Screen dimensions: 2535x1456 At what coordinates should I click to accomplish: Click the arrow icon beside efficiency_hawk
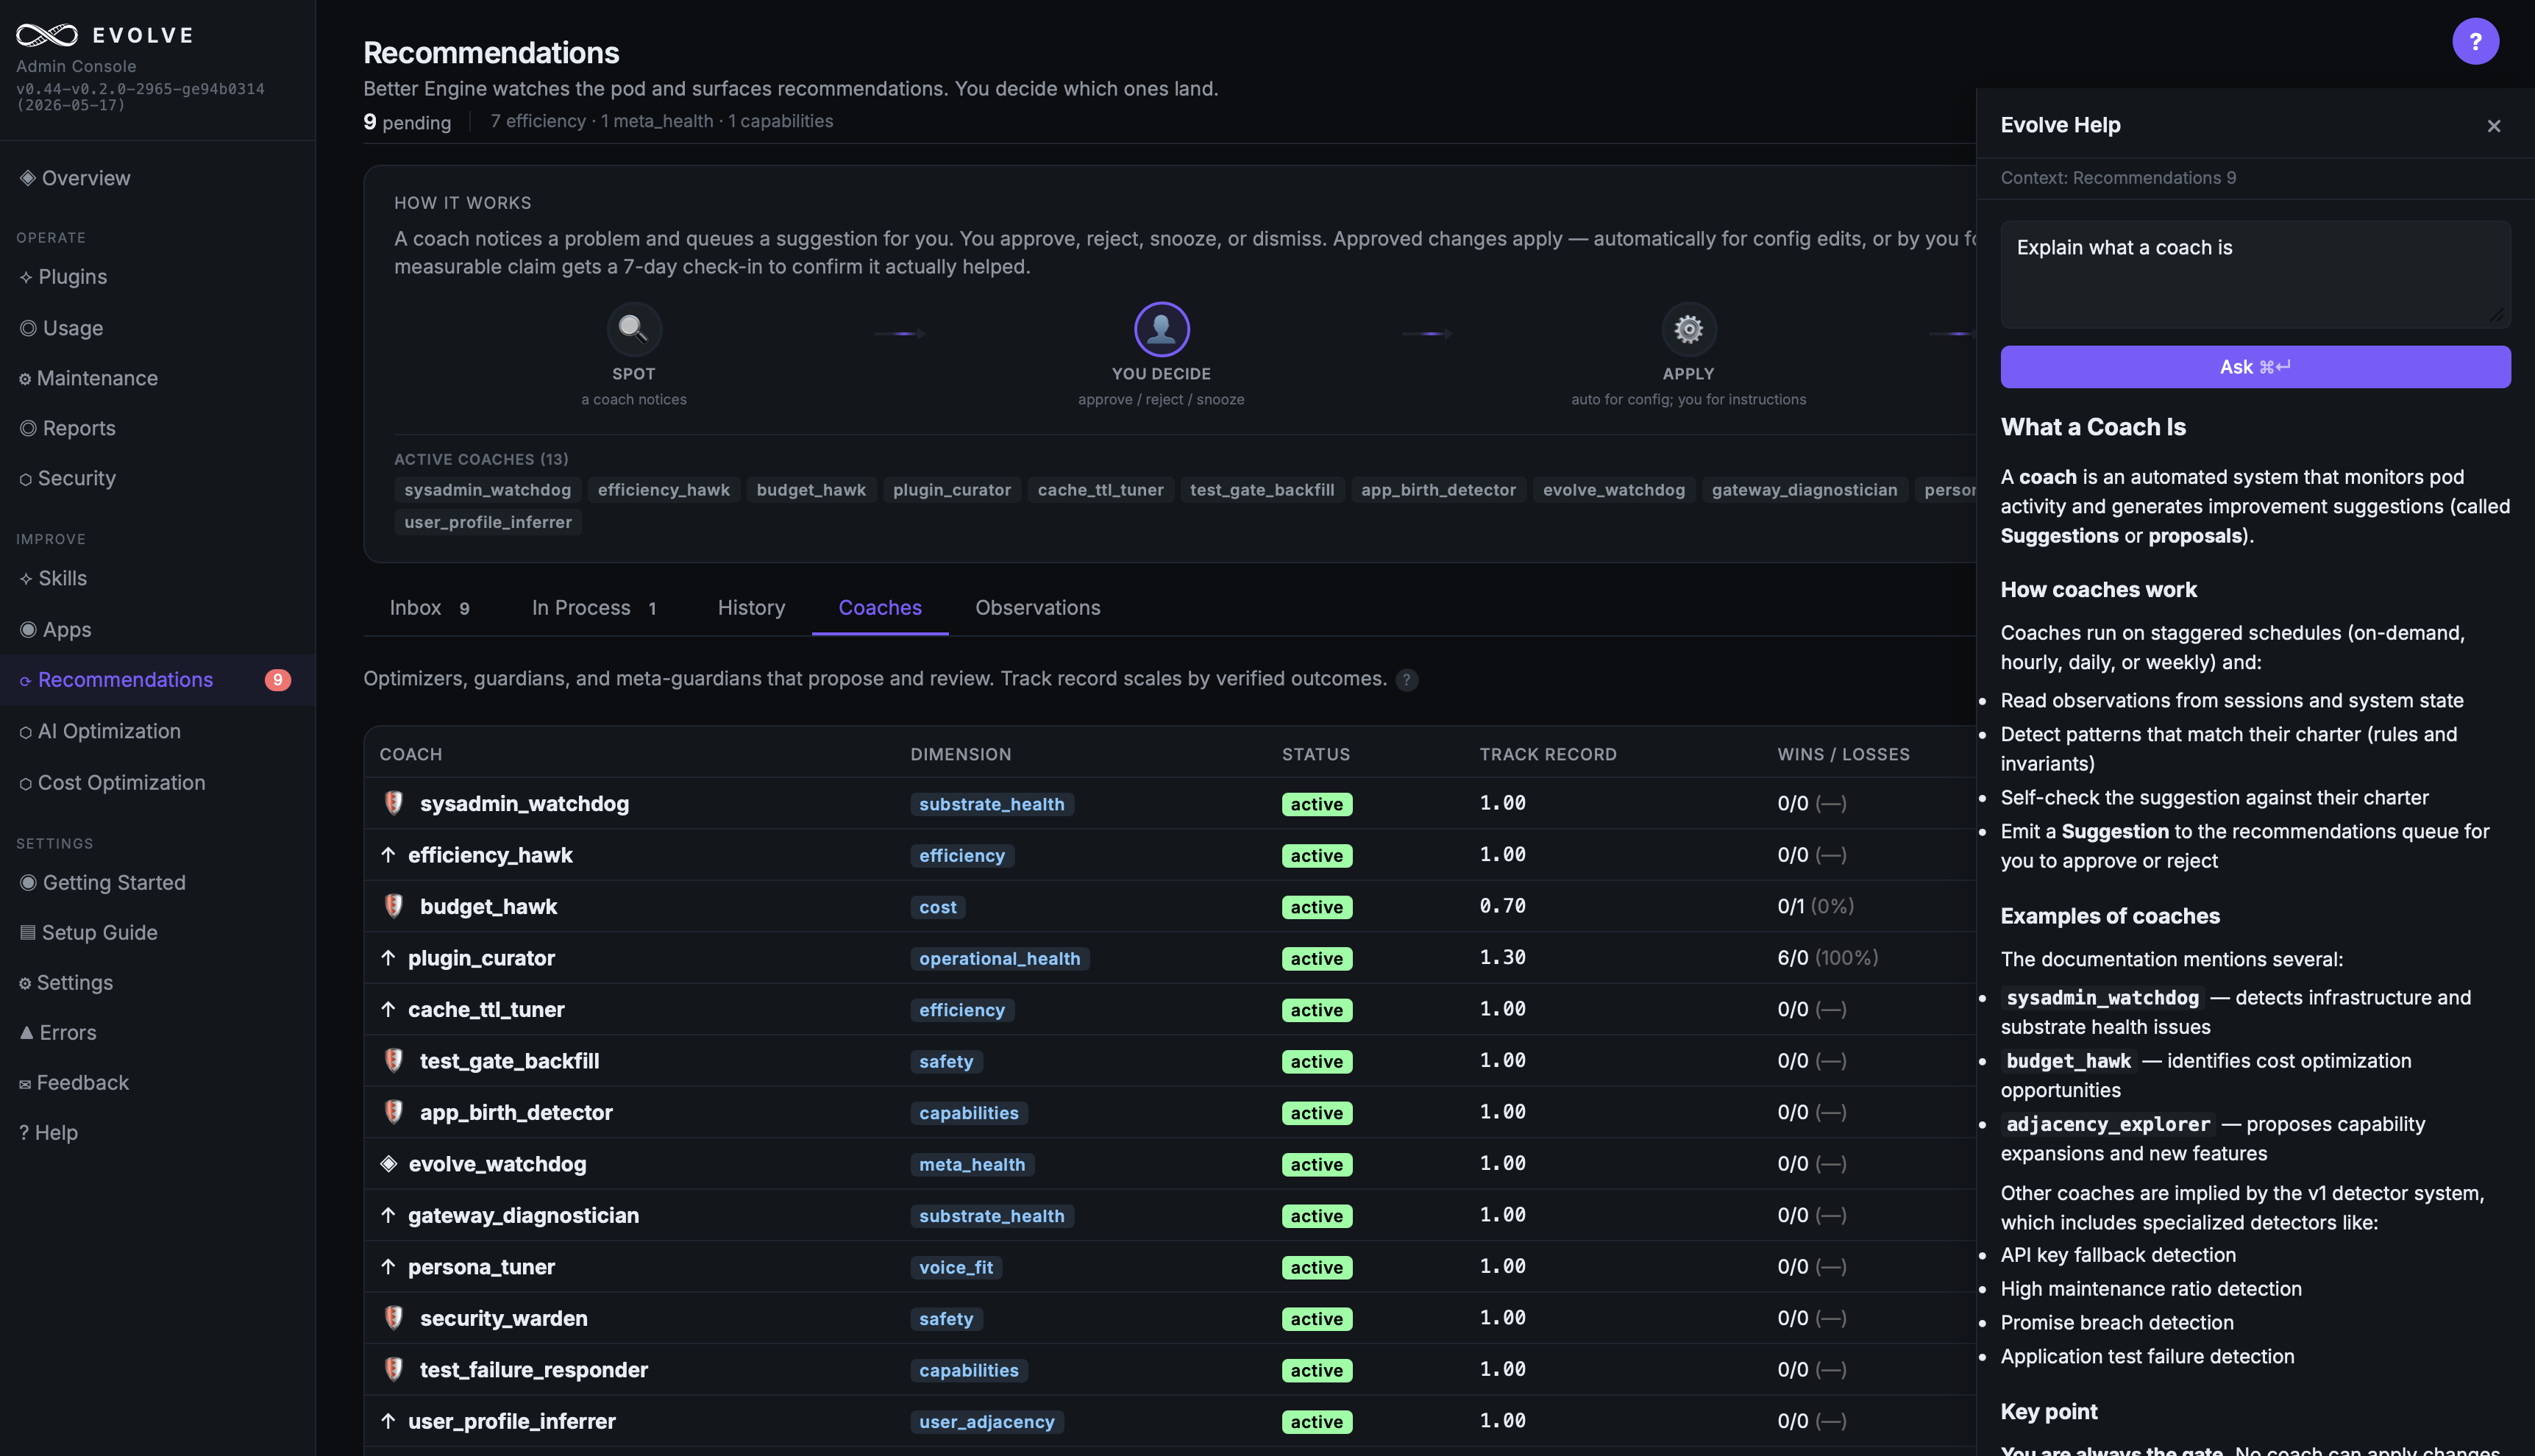[x=388, y=855]
